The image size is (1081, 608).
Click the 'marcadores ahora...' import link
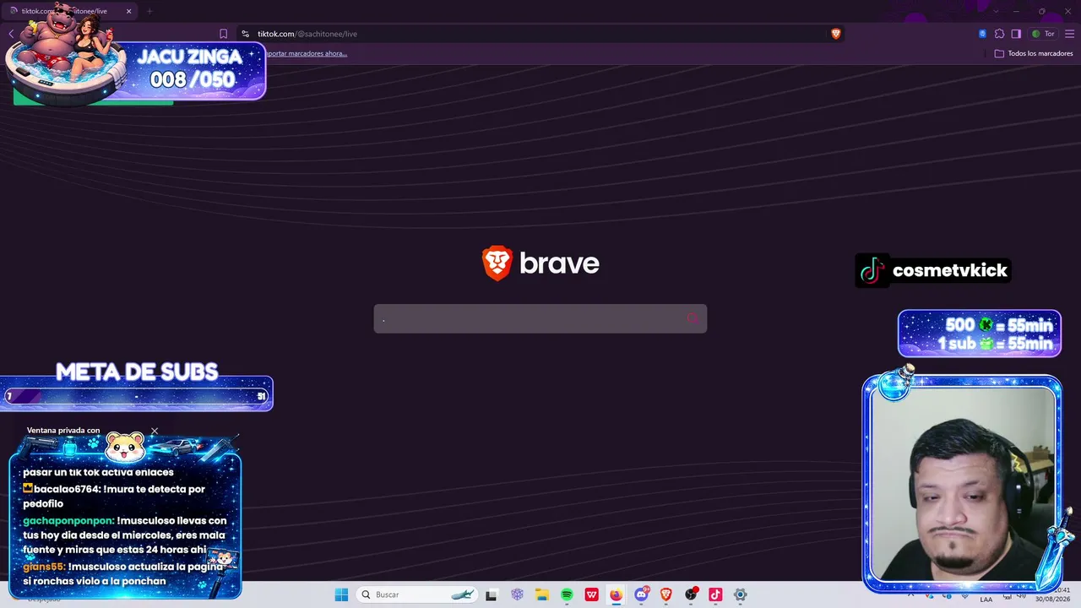307,53
